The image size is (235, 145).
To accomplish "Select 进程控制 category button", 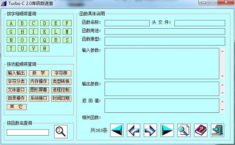I will point(61,90).
